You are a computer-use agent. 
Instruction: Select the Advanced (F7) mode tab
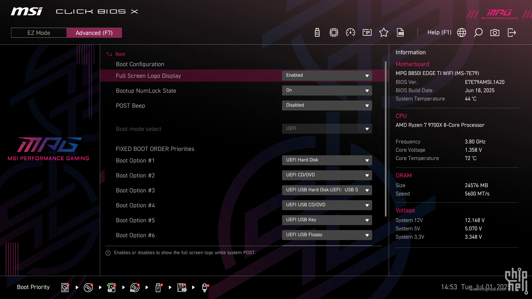(94, 33)
